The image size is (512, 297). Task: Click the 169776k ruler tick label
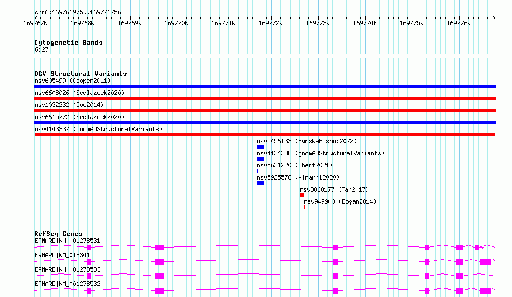click(x=458, y=23)
